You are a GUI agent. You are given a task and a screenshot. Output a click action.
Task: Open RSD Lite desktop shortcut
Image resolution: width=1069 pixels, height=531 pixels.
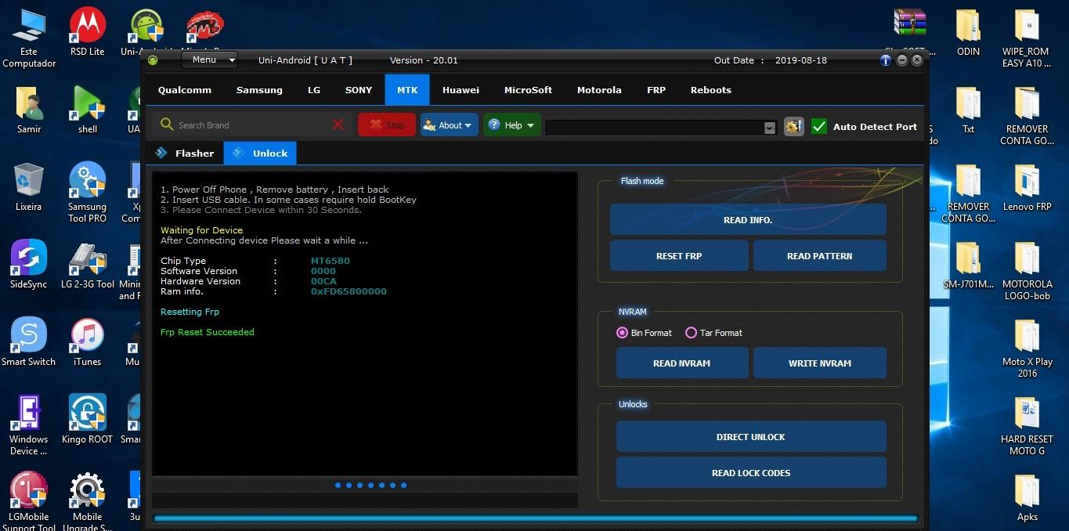point(88,31)
